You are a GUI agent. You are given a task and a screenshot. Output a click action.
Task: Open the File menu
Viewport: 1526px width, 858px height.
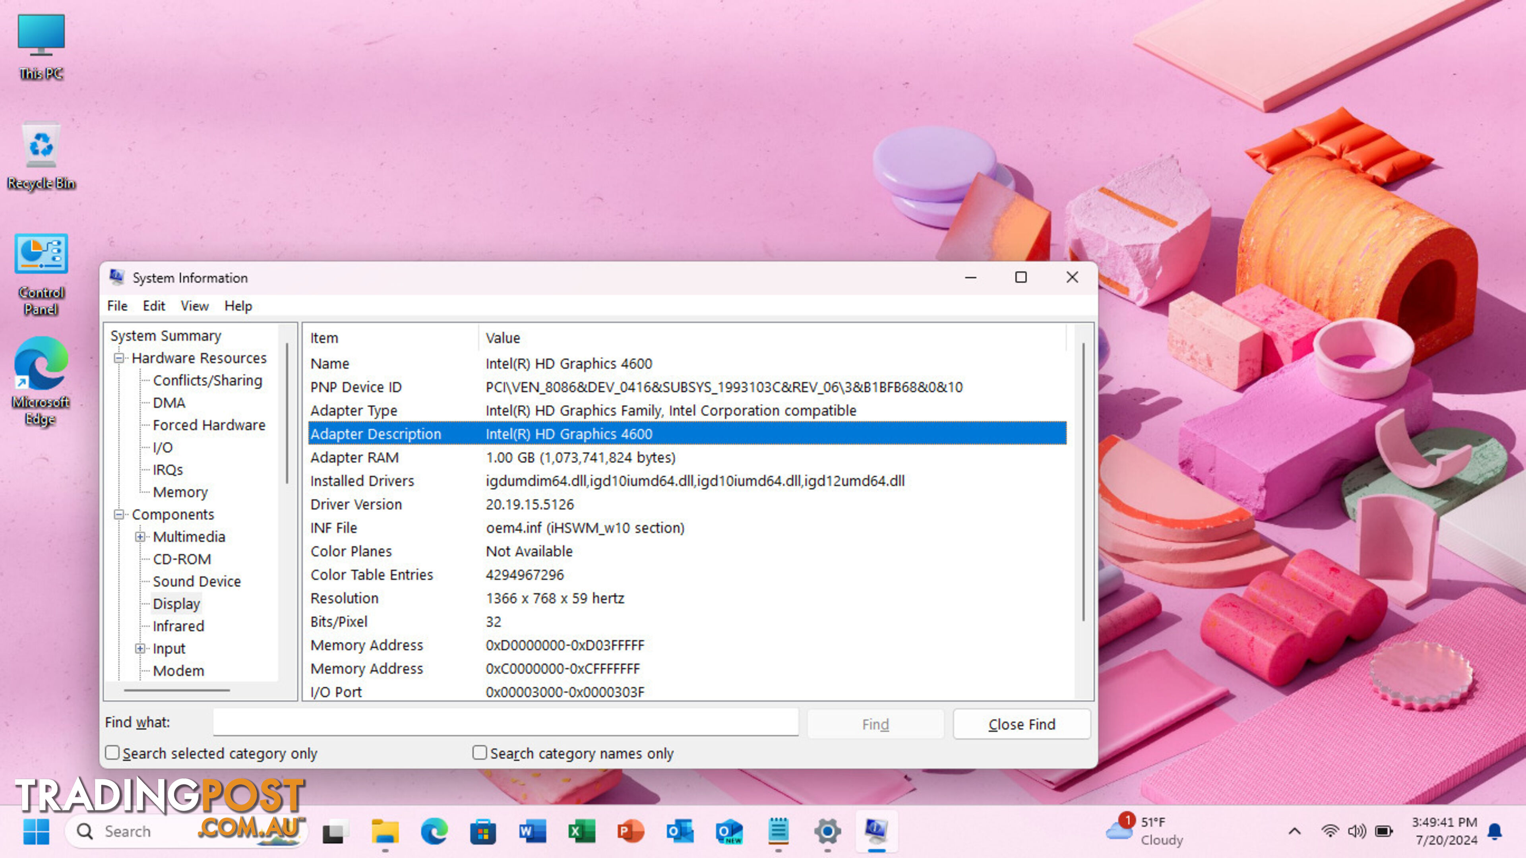116,305
